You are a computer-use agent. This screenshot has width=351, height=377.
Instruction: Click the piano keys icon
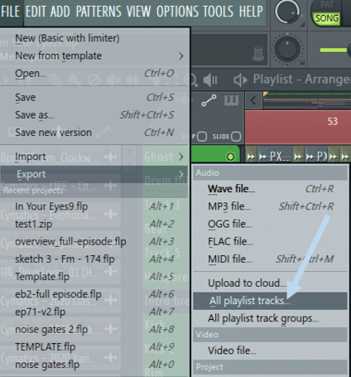pos(231,100)
